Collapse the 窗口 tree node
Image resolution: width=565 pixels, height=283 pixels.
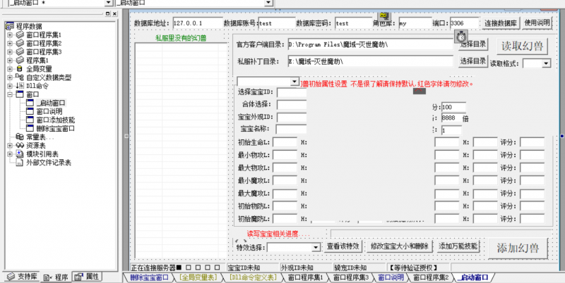[x=10, y=95]
